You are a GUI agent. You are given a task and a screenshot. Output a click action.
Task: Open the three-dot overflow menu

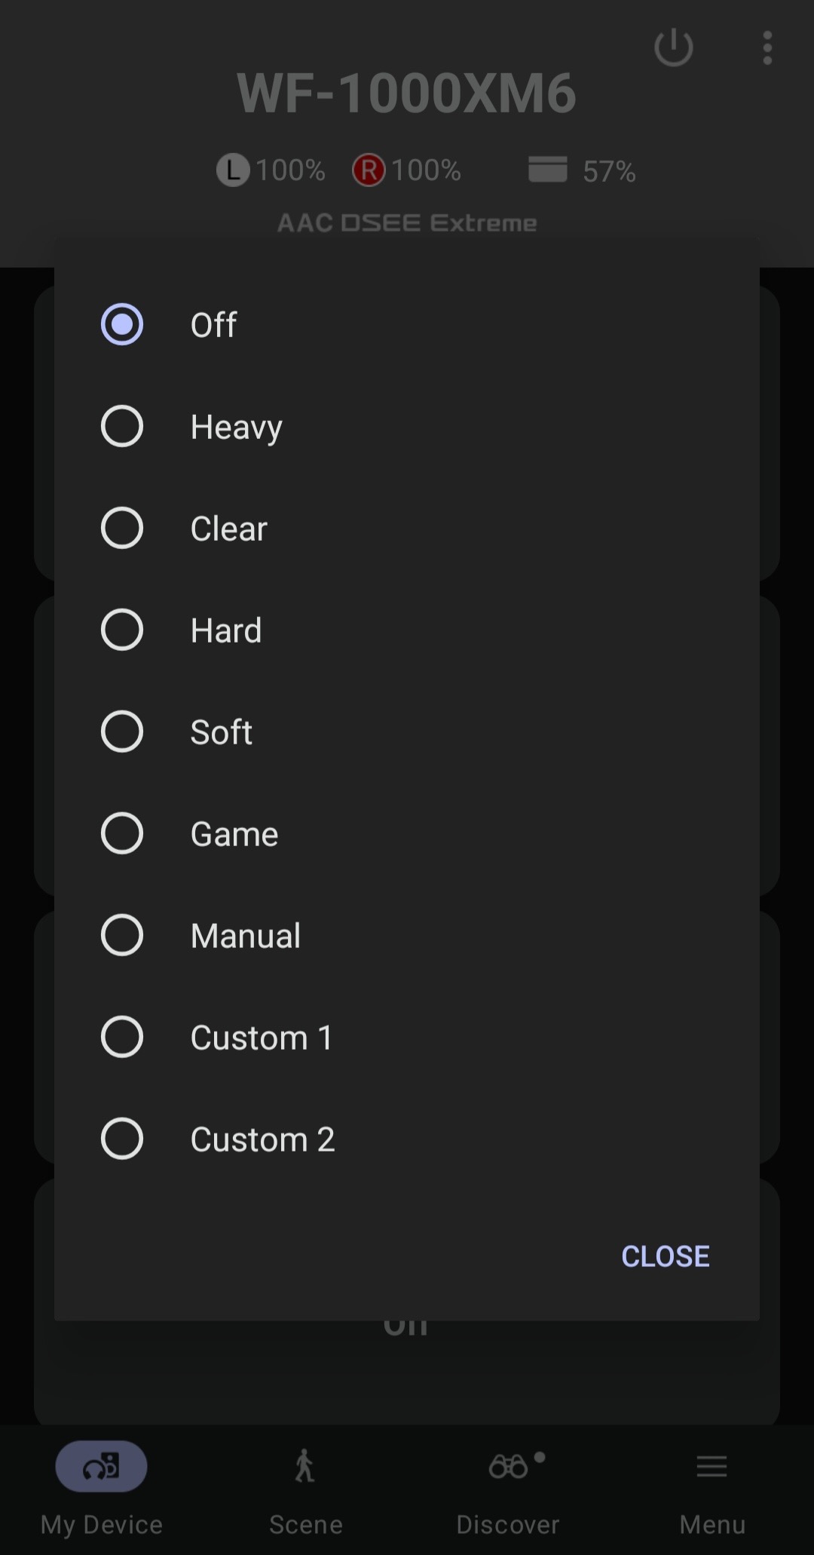click(x=767, y=48)
